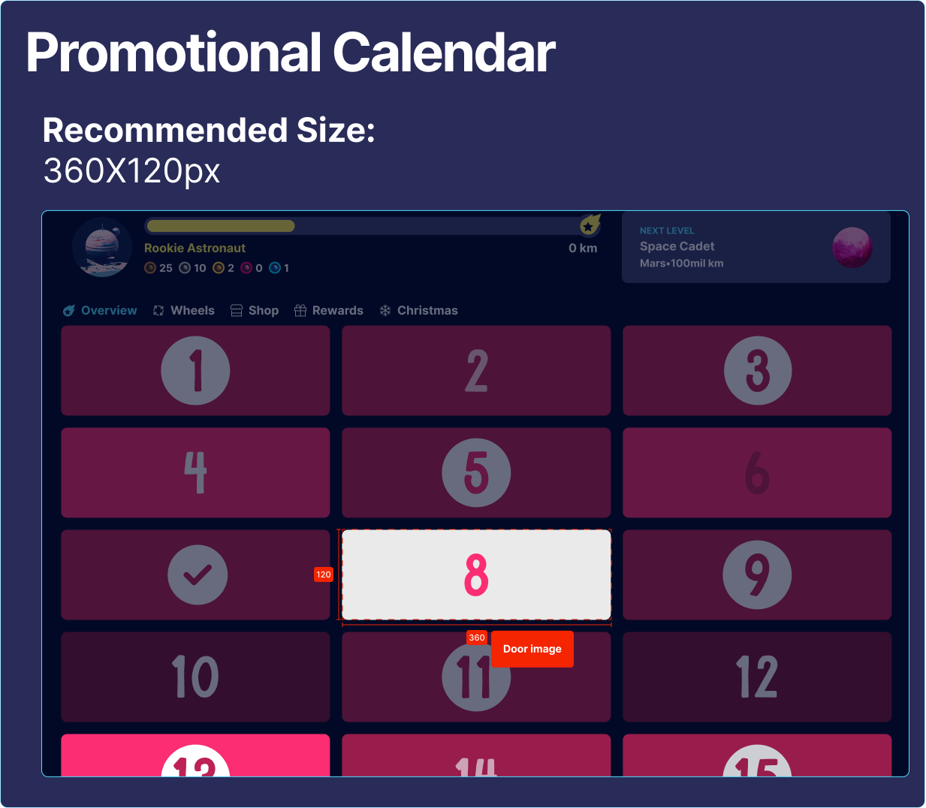Open the Space Cadet next level card
The height and width of the screenshot is (808, 926).
tap(756, 247)
